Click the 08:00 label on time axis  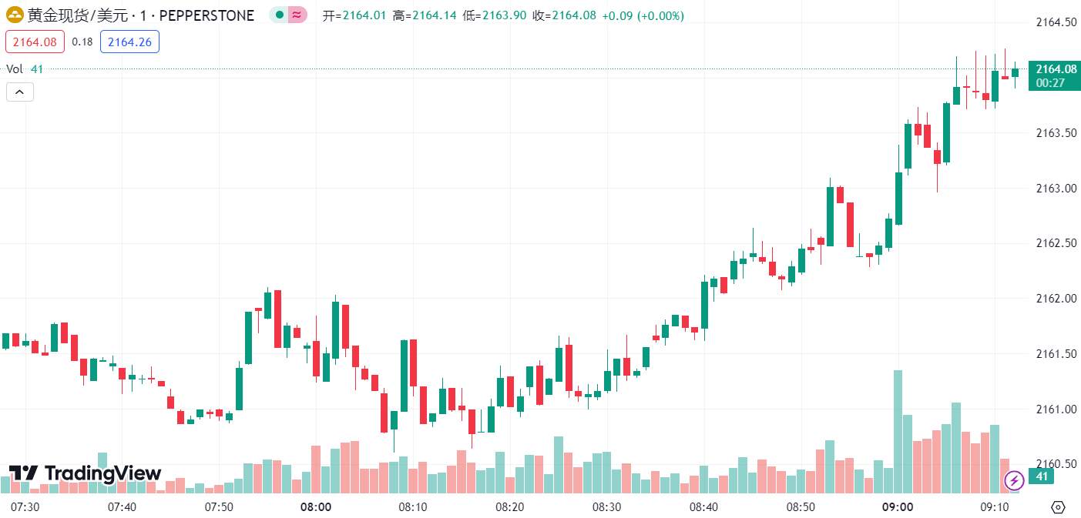click(x=316, y=507)
